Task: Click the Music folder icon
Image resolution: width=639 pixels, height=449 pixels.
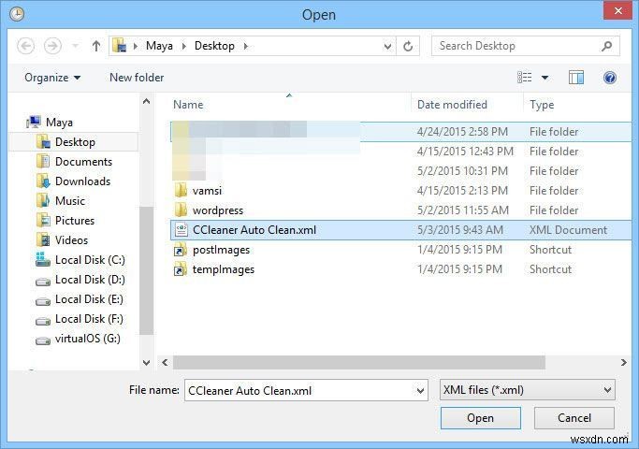Action: (43, 200)
